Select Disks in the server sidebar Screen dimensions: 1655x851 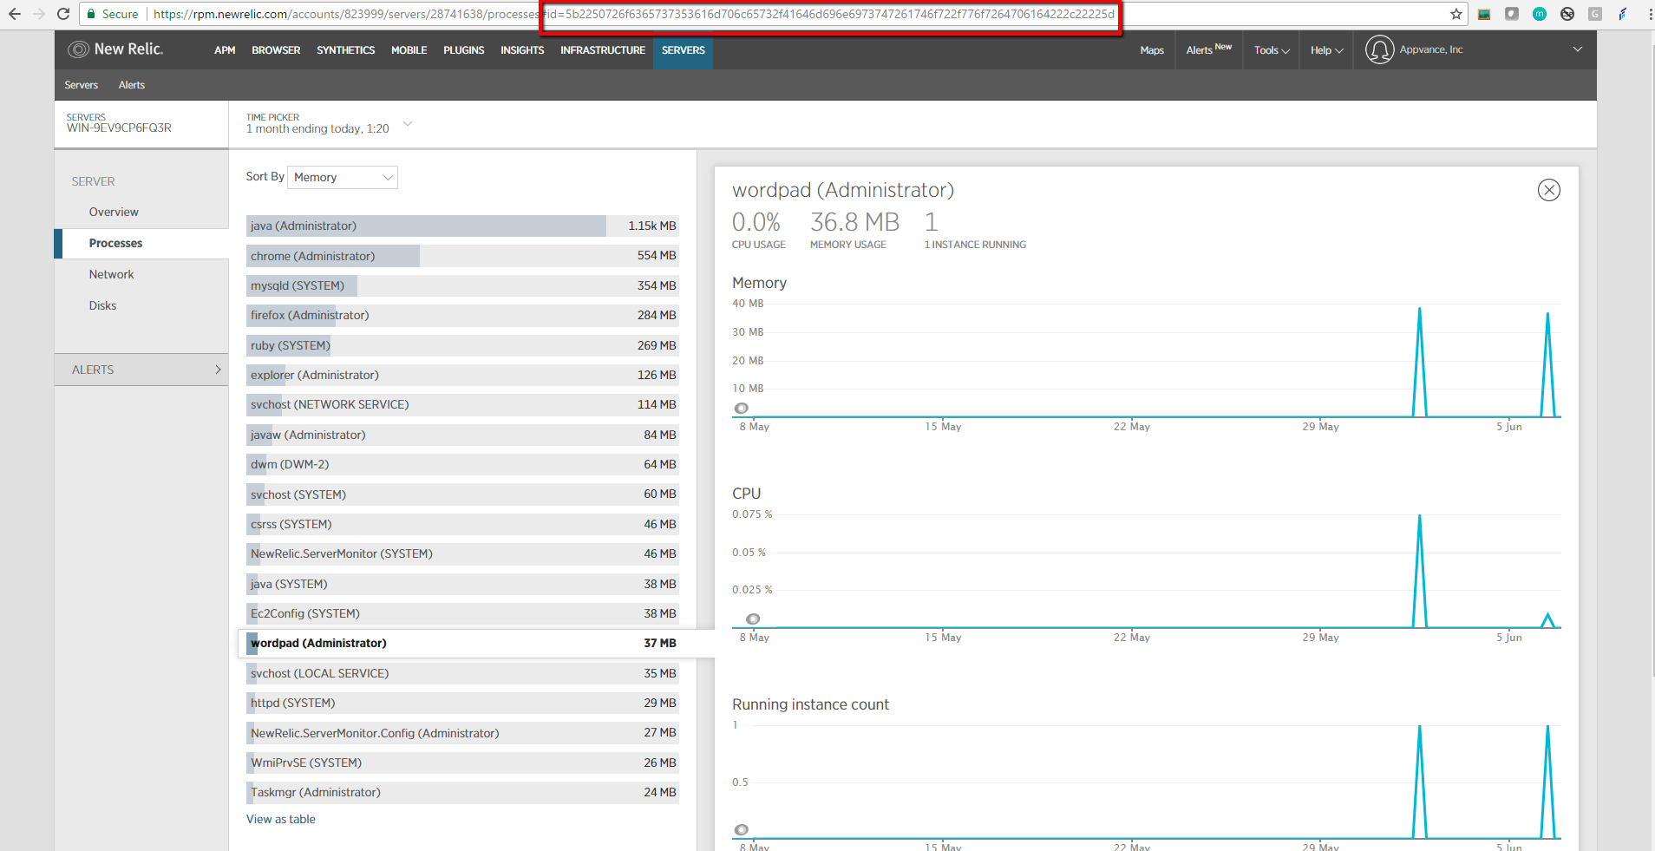coord(102,305)
